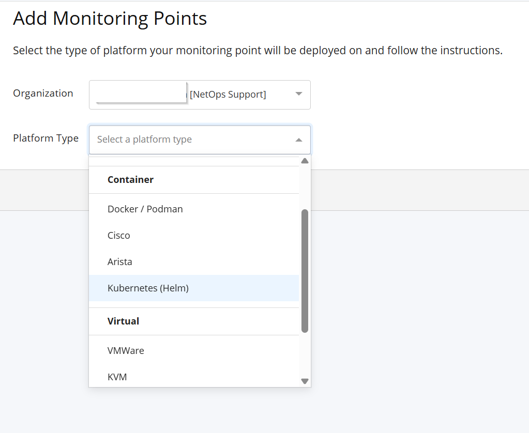Click the Container group header
Image resolution: width=529 pixels, height=433 pixels.
[130, 180]
